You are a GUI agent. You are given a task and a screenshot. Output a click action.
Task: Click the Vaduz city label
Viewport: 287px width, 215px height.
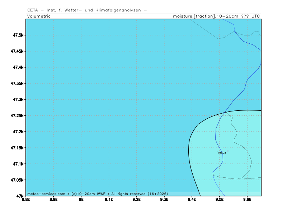[x=221, y=153]
